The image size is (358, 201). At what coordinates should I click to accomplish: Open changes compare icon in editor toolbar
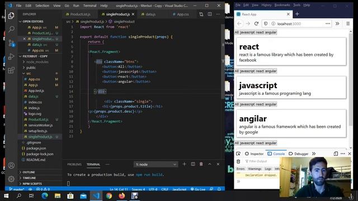[201, 14]
